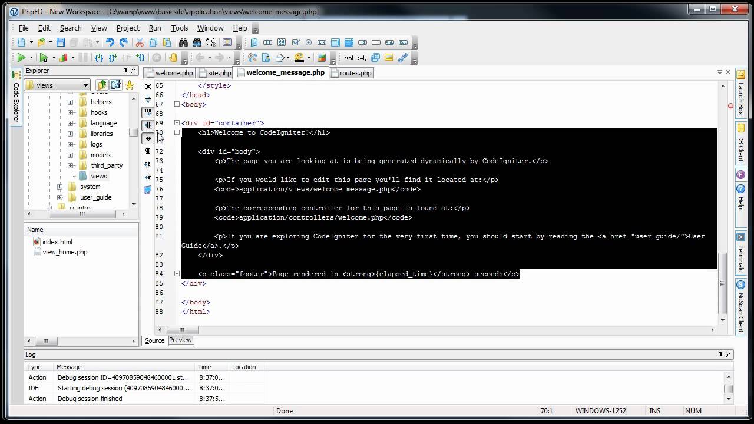
Task: Switch to the Preview tab
Action: pos(180,340)
